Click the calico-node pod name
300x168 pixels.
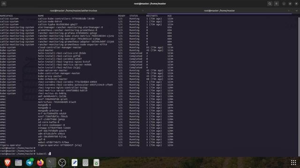click(x=50, y=21)
